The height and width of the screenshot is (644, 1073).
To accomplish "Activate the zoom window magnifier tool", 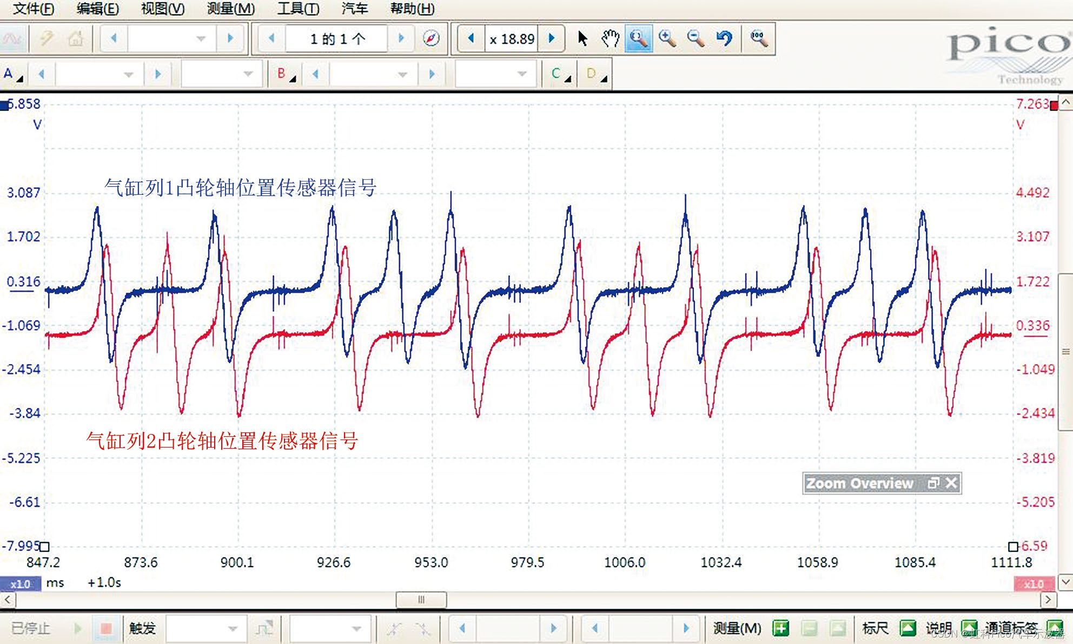I will pos(639,38).
